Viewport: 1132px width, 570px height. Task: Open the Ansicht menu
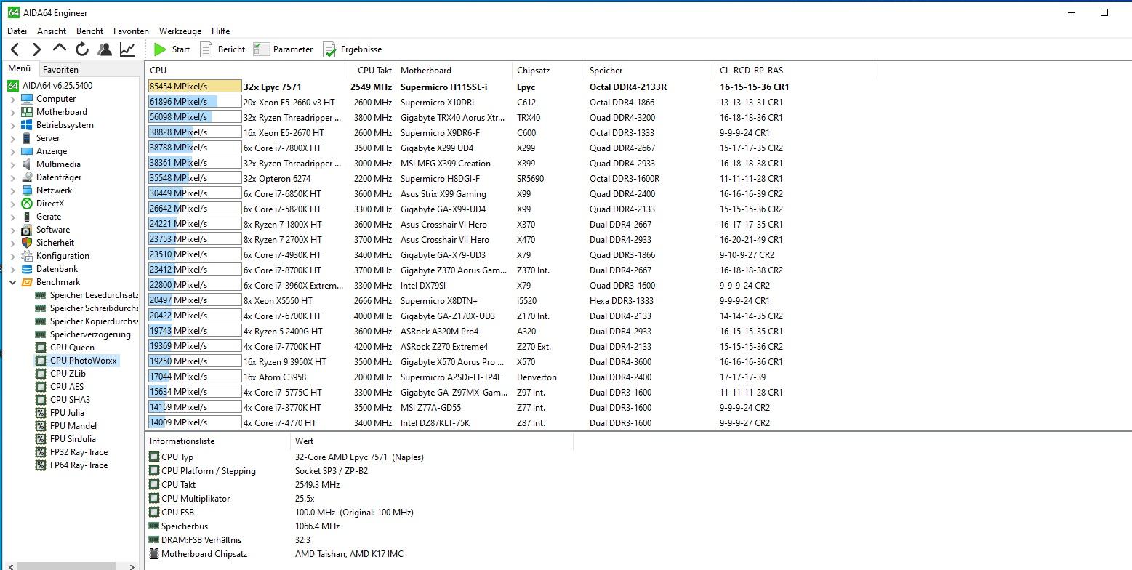(52, 31)
